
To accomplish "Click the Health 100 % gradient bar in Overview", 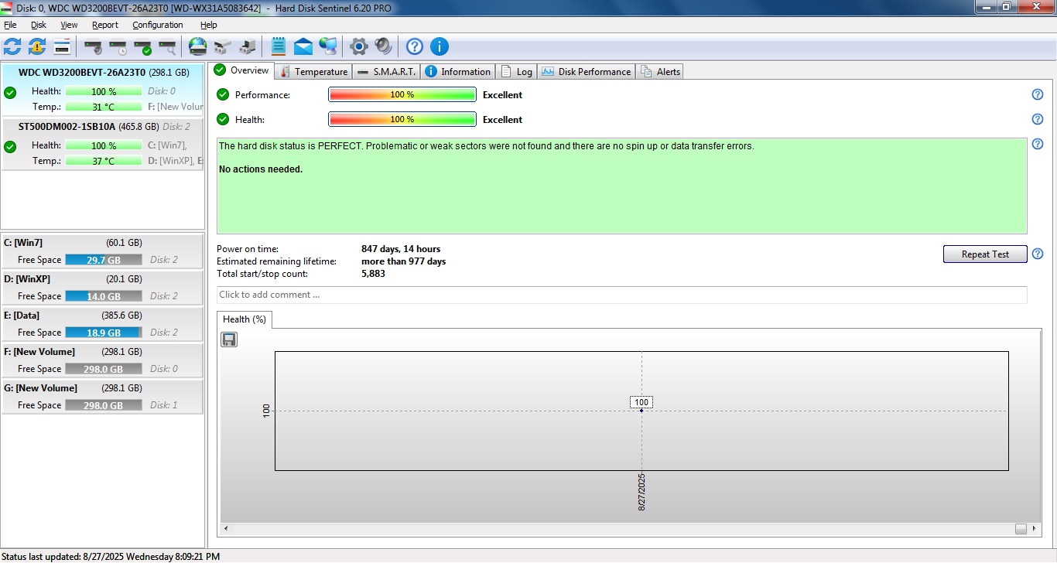I will [402, 119].
